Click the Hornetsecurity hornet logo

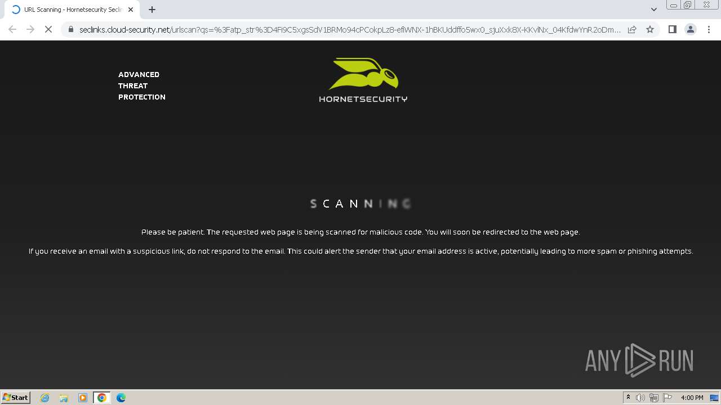[363, 80]
